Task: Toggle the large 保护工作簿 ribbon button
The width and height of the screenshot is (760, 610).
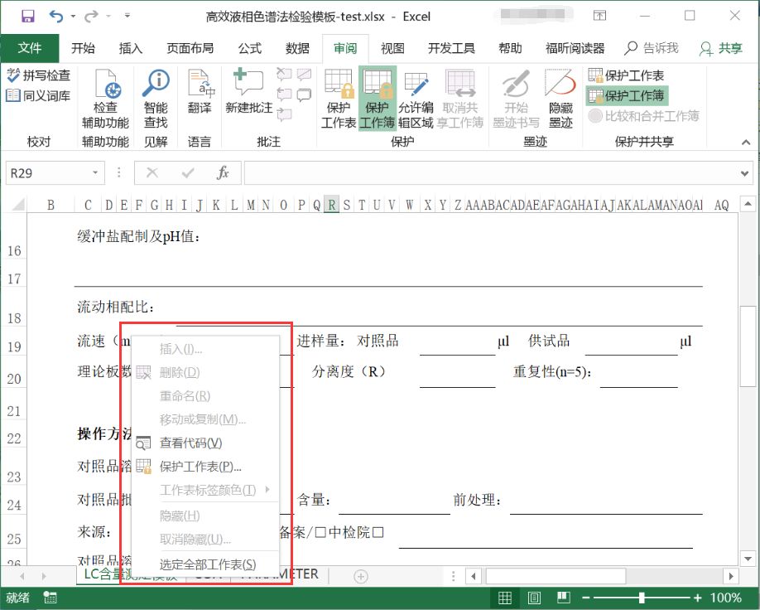Action: 377,98
